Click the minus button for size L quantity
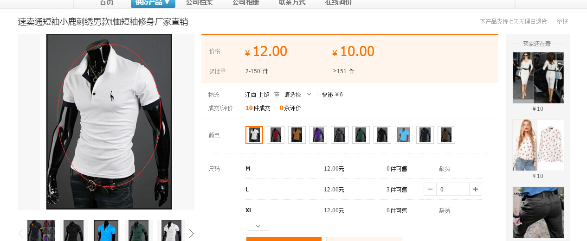The image size is (587, 241). pos(430,189)
